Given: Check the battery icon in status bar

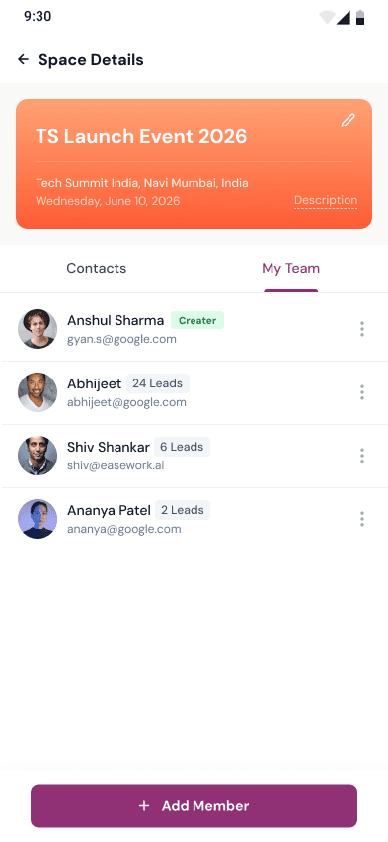Looking at the screenshot, I should tap(360, 17).
